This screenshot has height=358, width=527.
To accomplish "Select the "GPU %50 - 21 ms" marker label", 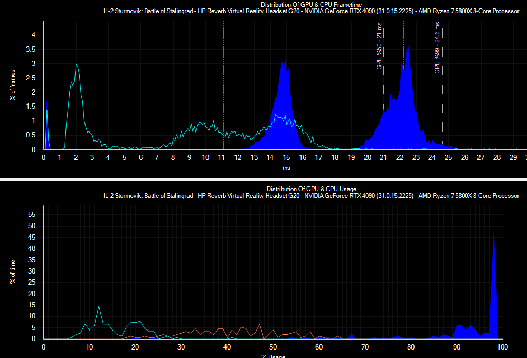I will pos(379,50).
